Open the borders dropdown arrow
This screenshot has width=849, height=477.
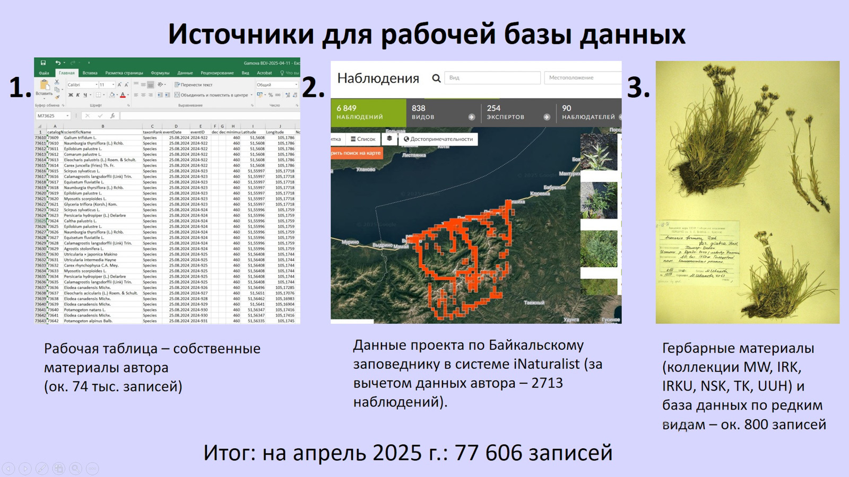[x=103, y=95]
